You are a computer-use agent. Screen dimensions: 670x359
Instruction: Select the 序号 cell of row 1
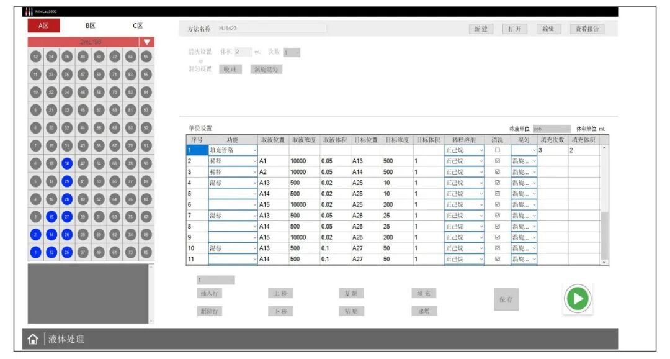(197, 150)
